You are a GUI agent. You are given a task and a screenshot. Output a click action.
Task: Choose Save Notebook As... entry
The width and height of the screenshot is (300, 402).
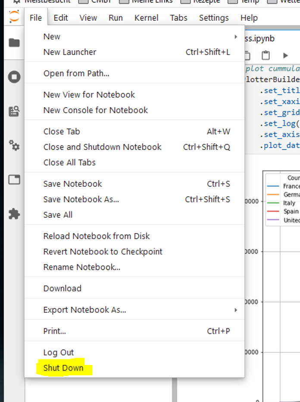[x=81, y=199]
